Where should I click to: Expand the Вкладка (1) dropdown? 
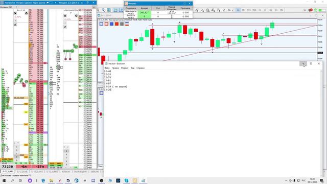coord(17,7)
